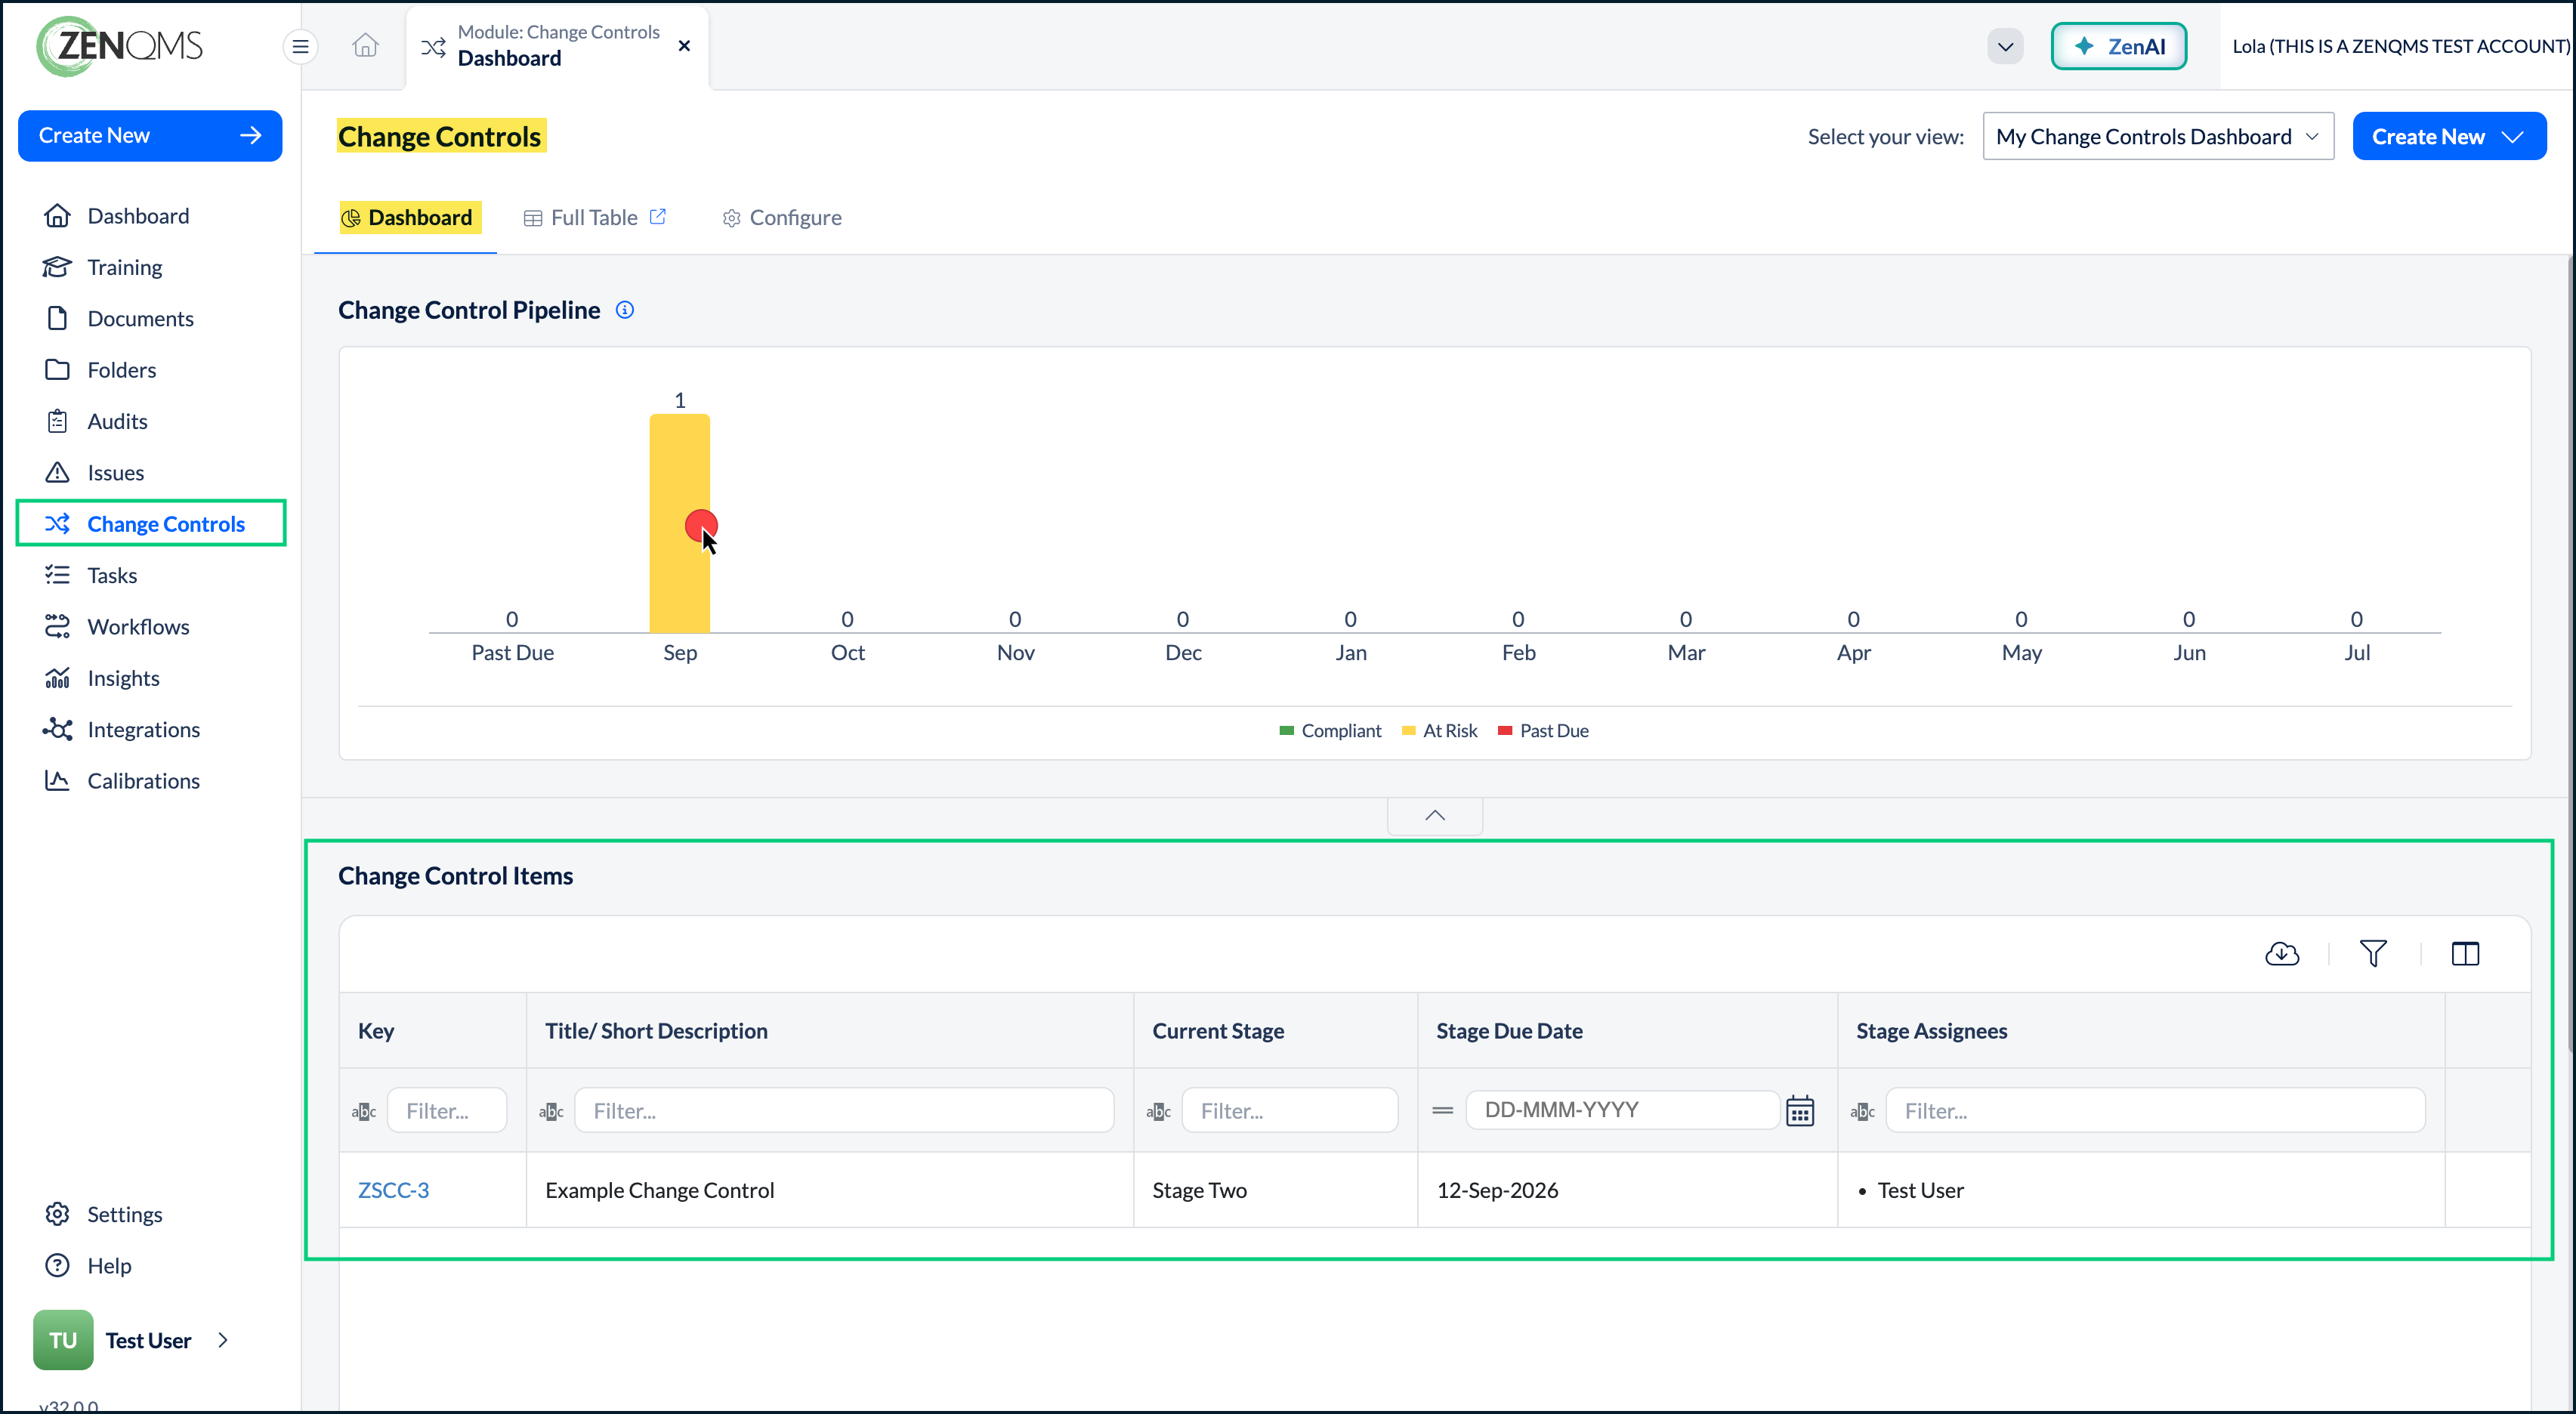
Task: Open Documents in the sidebar
Action: pos(140,318)
